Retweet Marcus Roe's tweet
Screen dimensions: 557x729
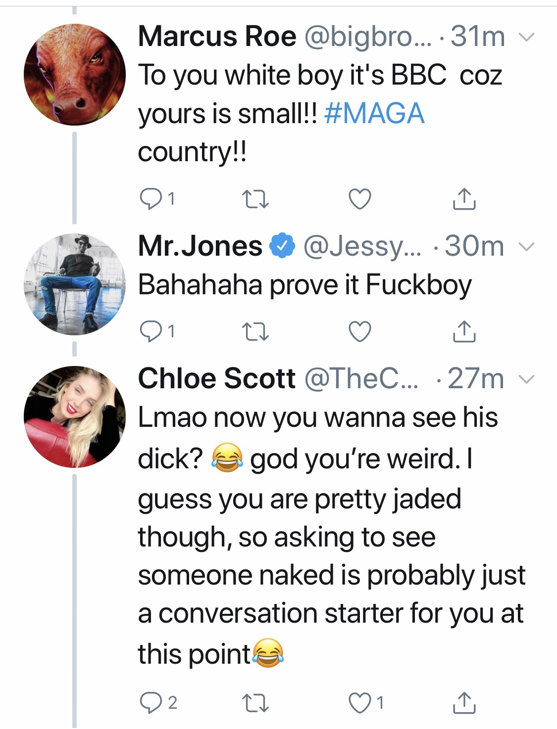(x=255, y=199)
